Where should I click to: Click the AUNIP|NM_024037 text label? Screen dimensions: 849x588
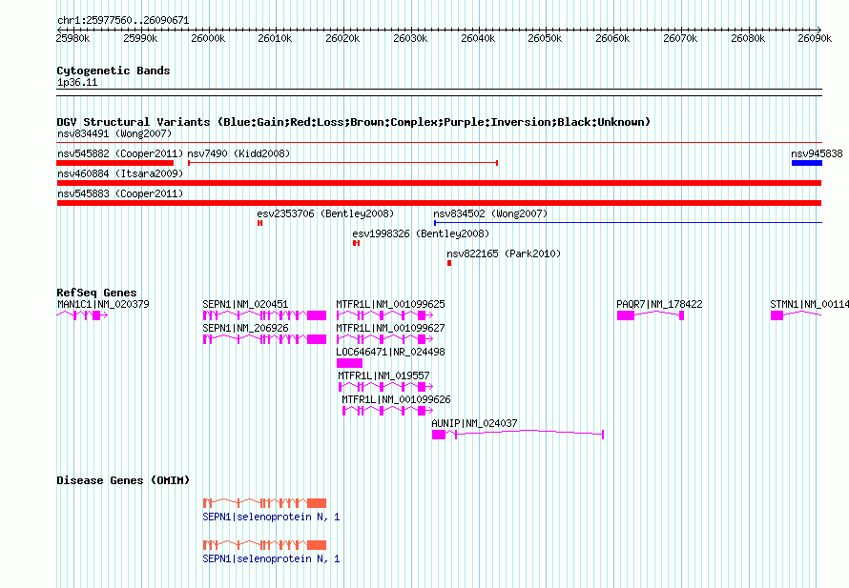(474, 423)
